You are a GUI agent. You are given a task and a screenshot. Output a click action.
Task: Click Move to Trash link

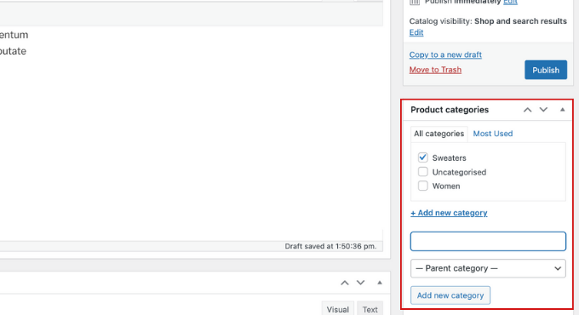pyautogui.click(x=435, y=70)
